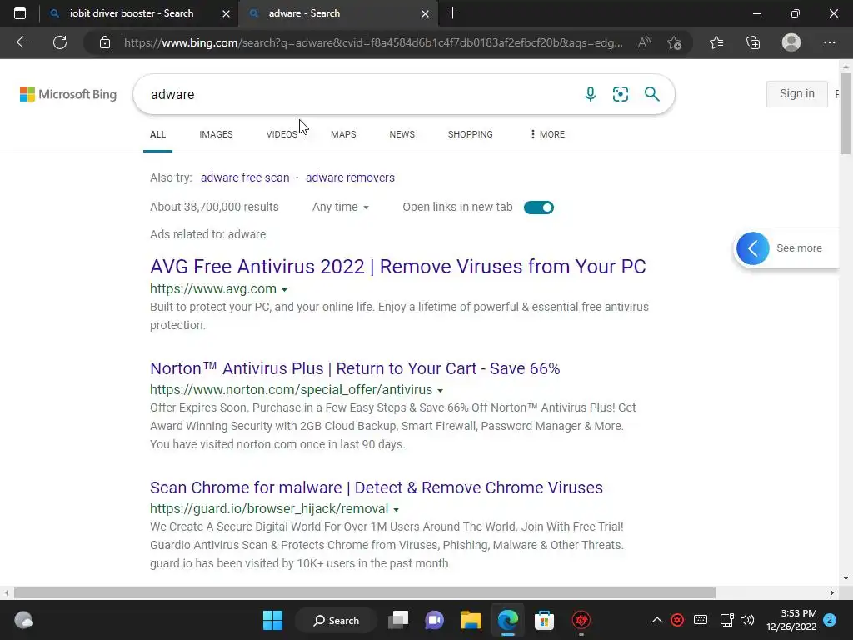The image size is (853, 640).
Task: Select the NEWS results tab
Action: tap(402, 134)
